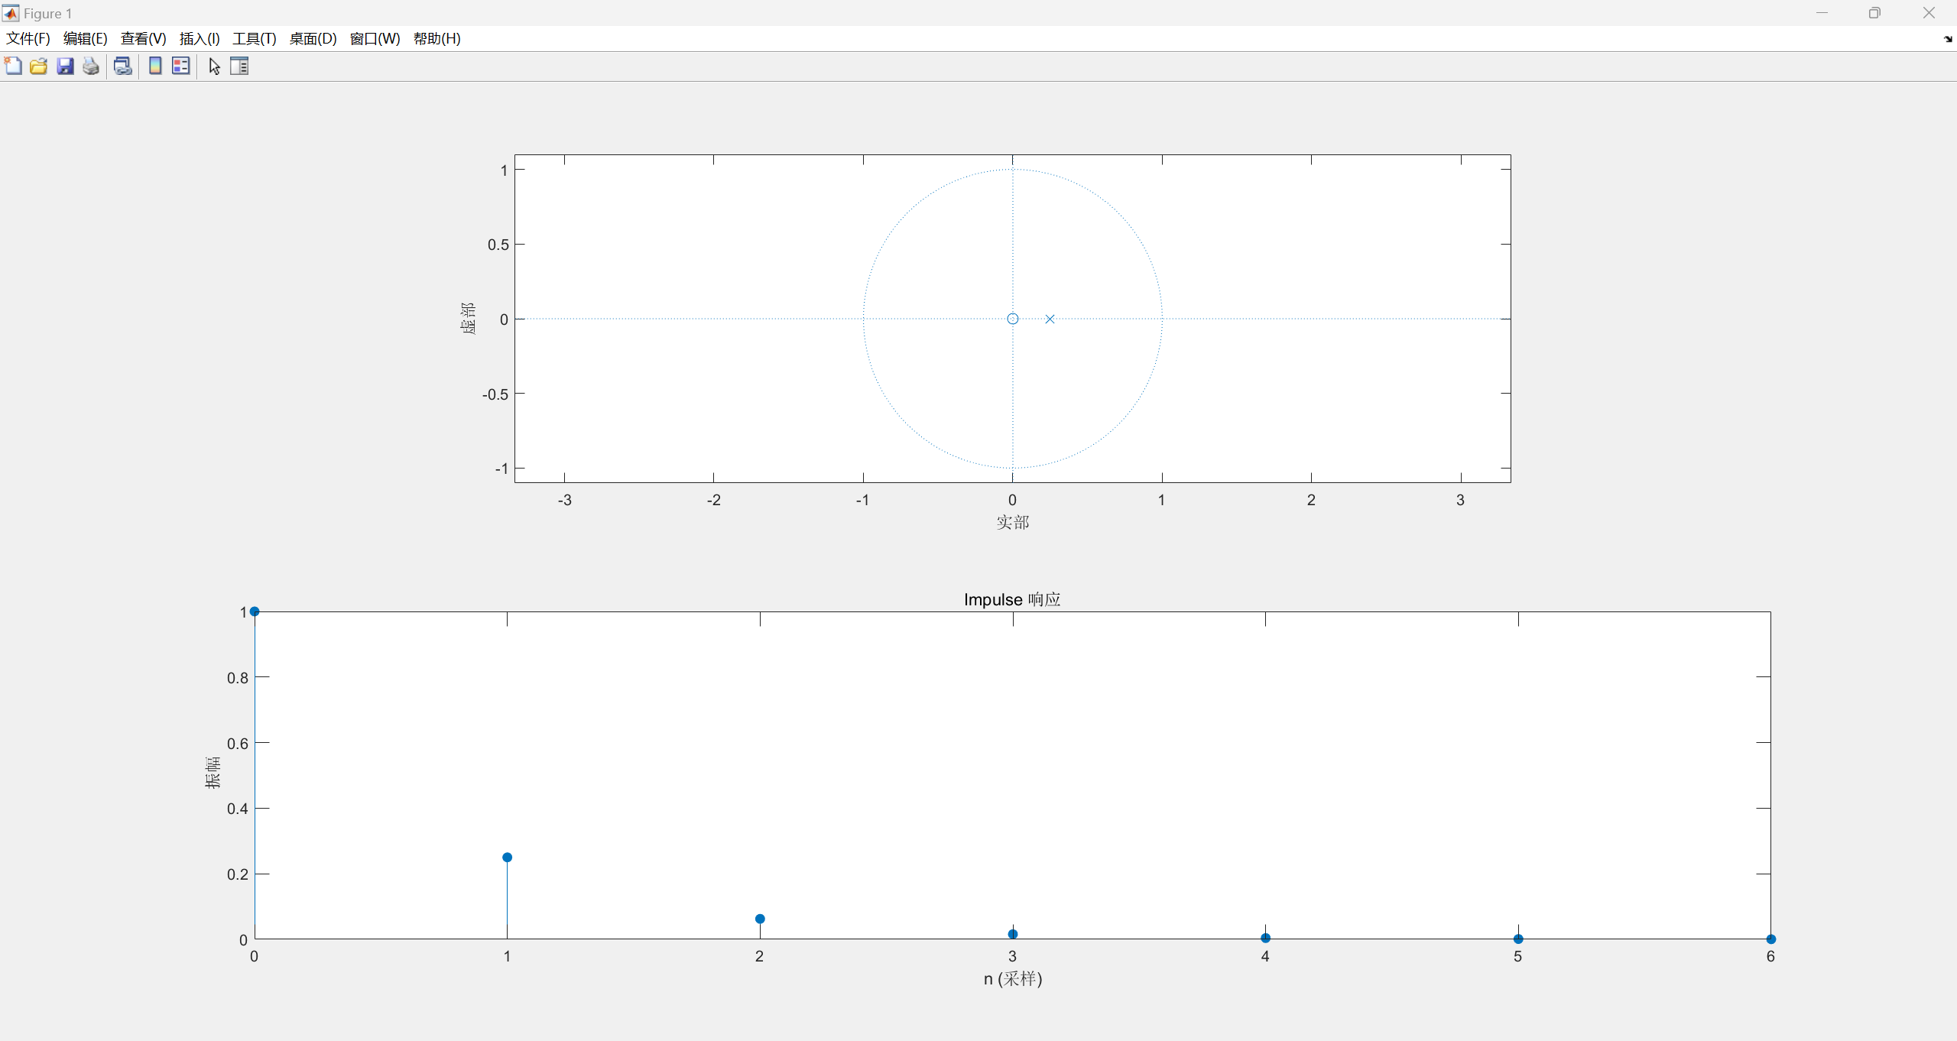This screenshot has height=1041, width=1957.
Task: Click the dock figure arrow icon
Action: [1947, 39]
